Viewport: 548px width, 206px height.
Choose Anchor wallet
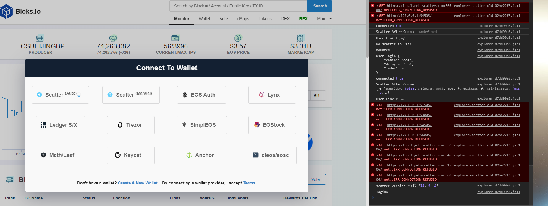[201, 155]
